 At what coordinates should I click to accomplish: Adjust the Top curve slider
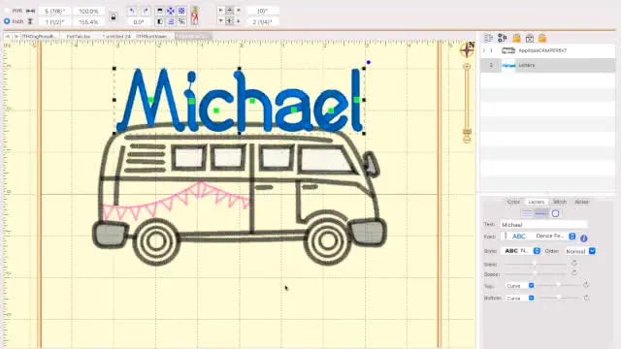(559, 285)
